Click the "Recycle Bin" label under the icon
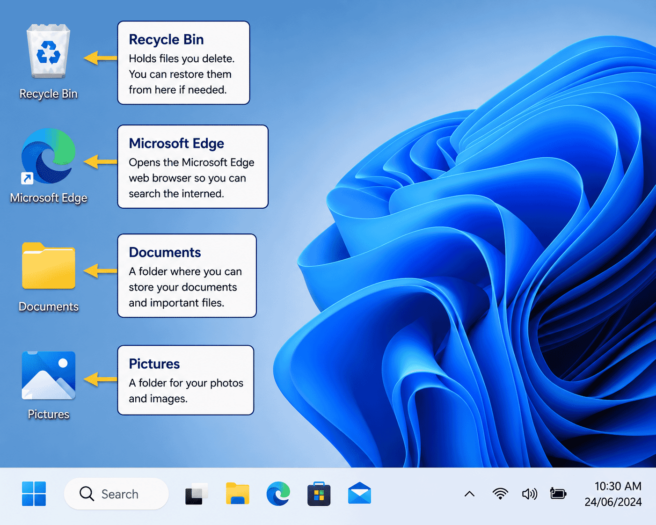This screenshot has height=525, width=656. click(48, 94)
